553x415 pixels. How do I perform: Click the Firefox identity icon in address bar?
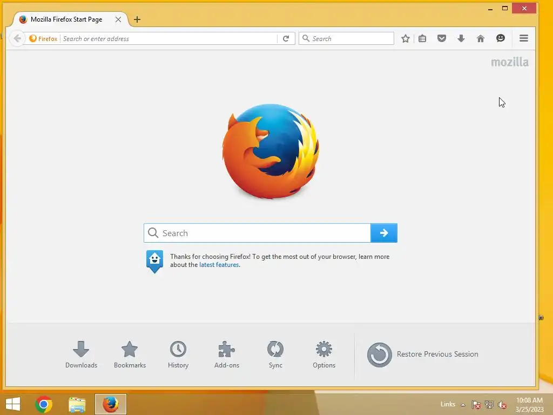[x=43, y=39]
